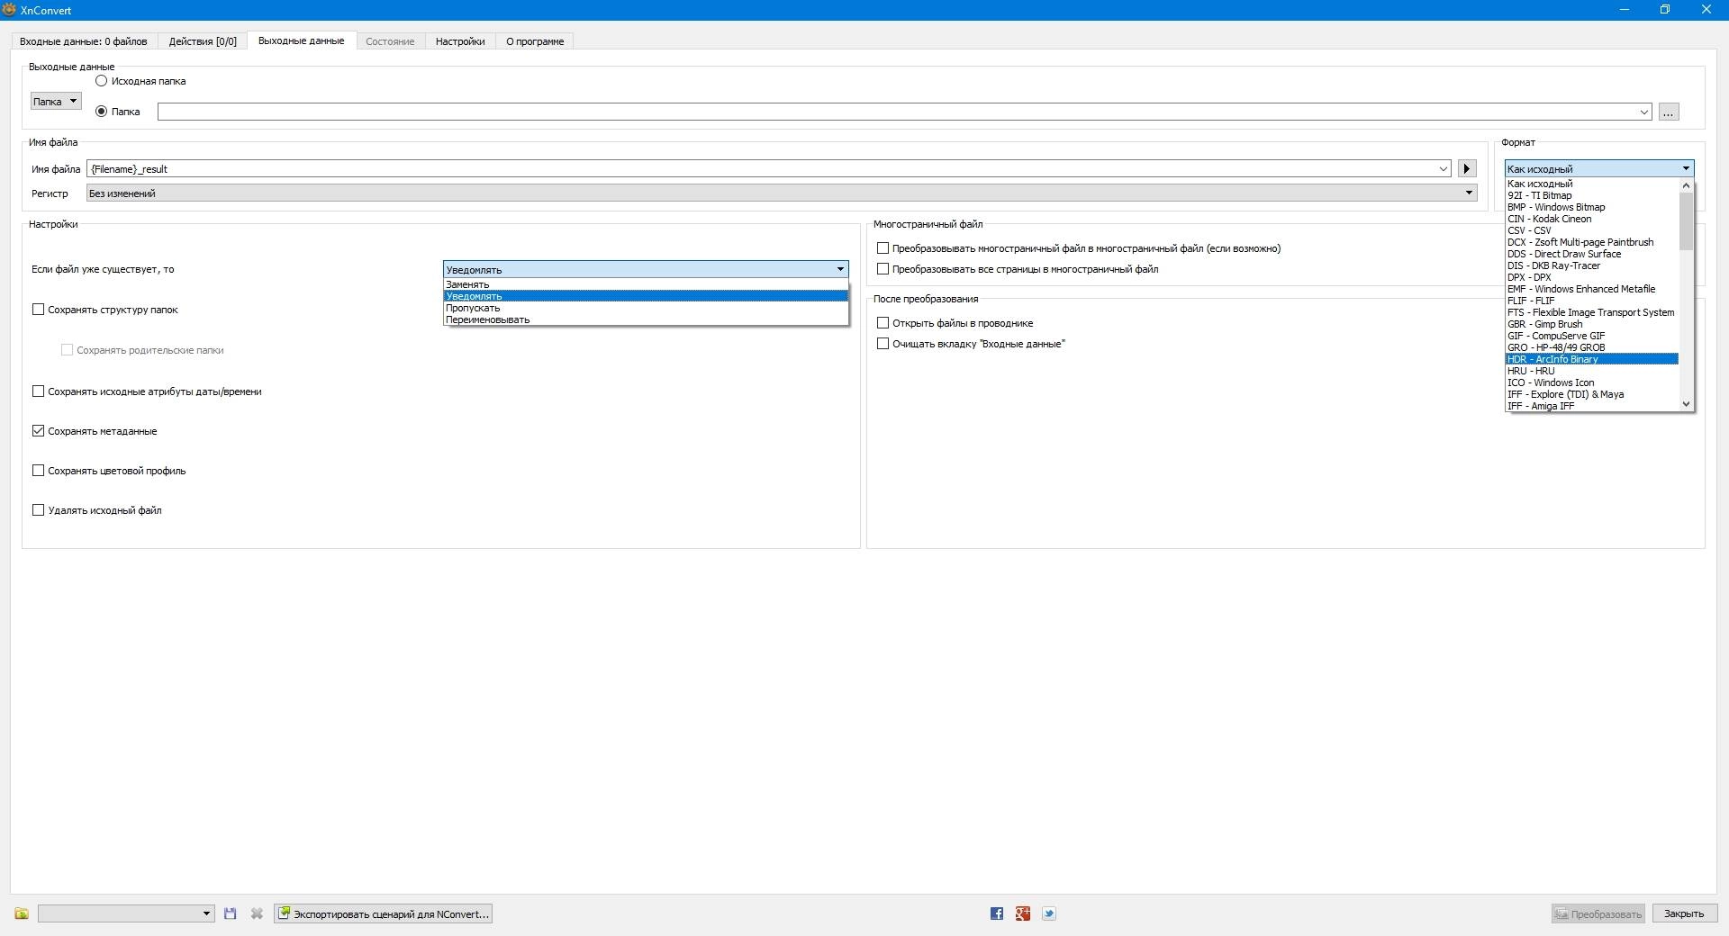The width and height of the screenshot is (1729, 936).
Task: Enable 'Сохранять исходные атрибуты даты/времени'
Action: pyautogui.click(x=39, y=391)
